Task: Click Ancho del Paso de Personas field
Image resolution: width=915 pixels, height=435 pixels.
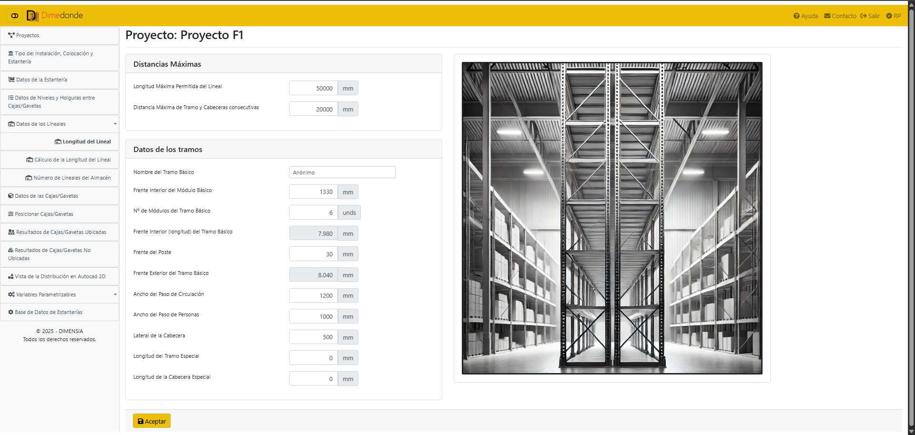Action: [314, 316]
